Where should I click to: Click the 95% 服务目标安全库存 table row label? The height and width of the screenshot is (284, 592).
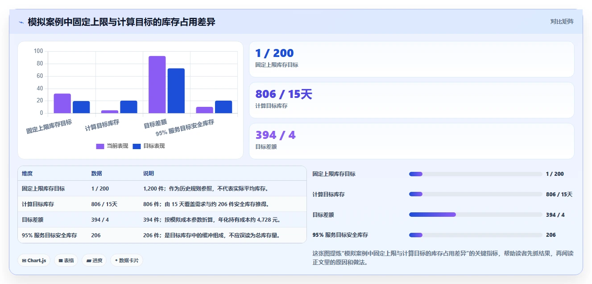point(50,235)
